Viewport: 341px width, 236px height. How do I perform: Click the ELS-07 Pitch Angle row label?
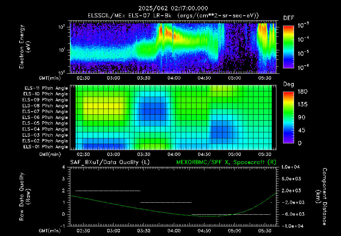point(45,111)
